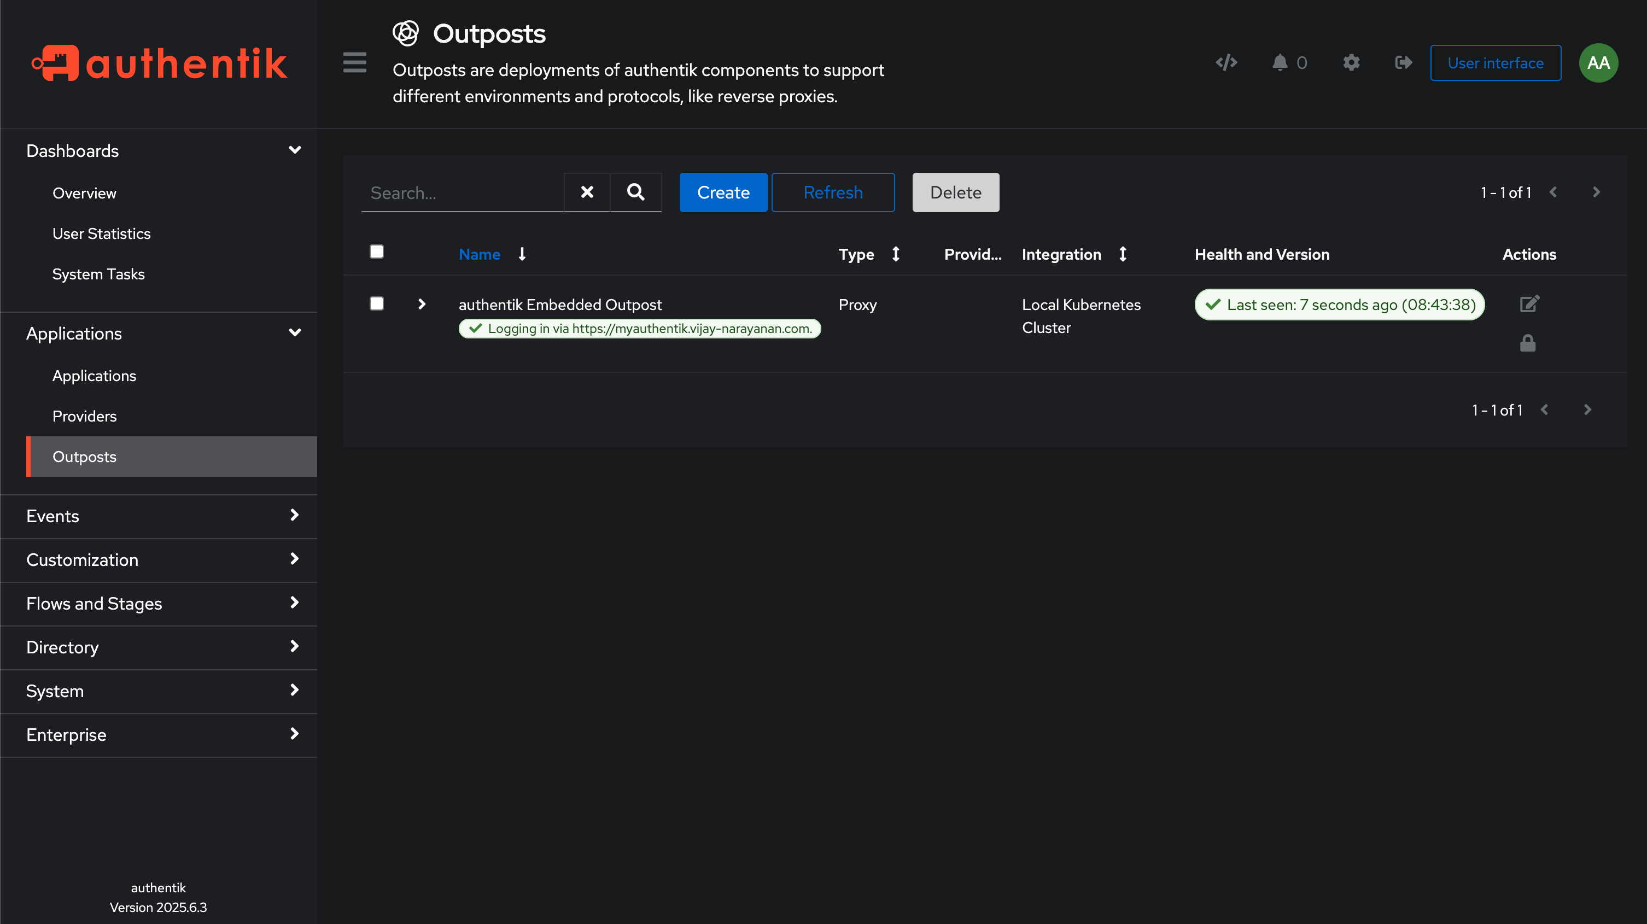1647x924 pixels.
Task: Select all rows checkbox in table header
Action: pos(377,252)
